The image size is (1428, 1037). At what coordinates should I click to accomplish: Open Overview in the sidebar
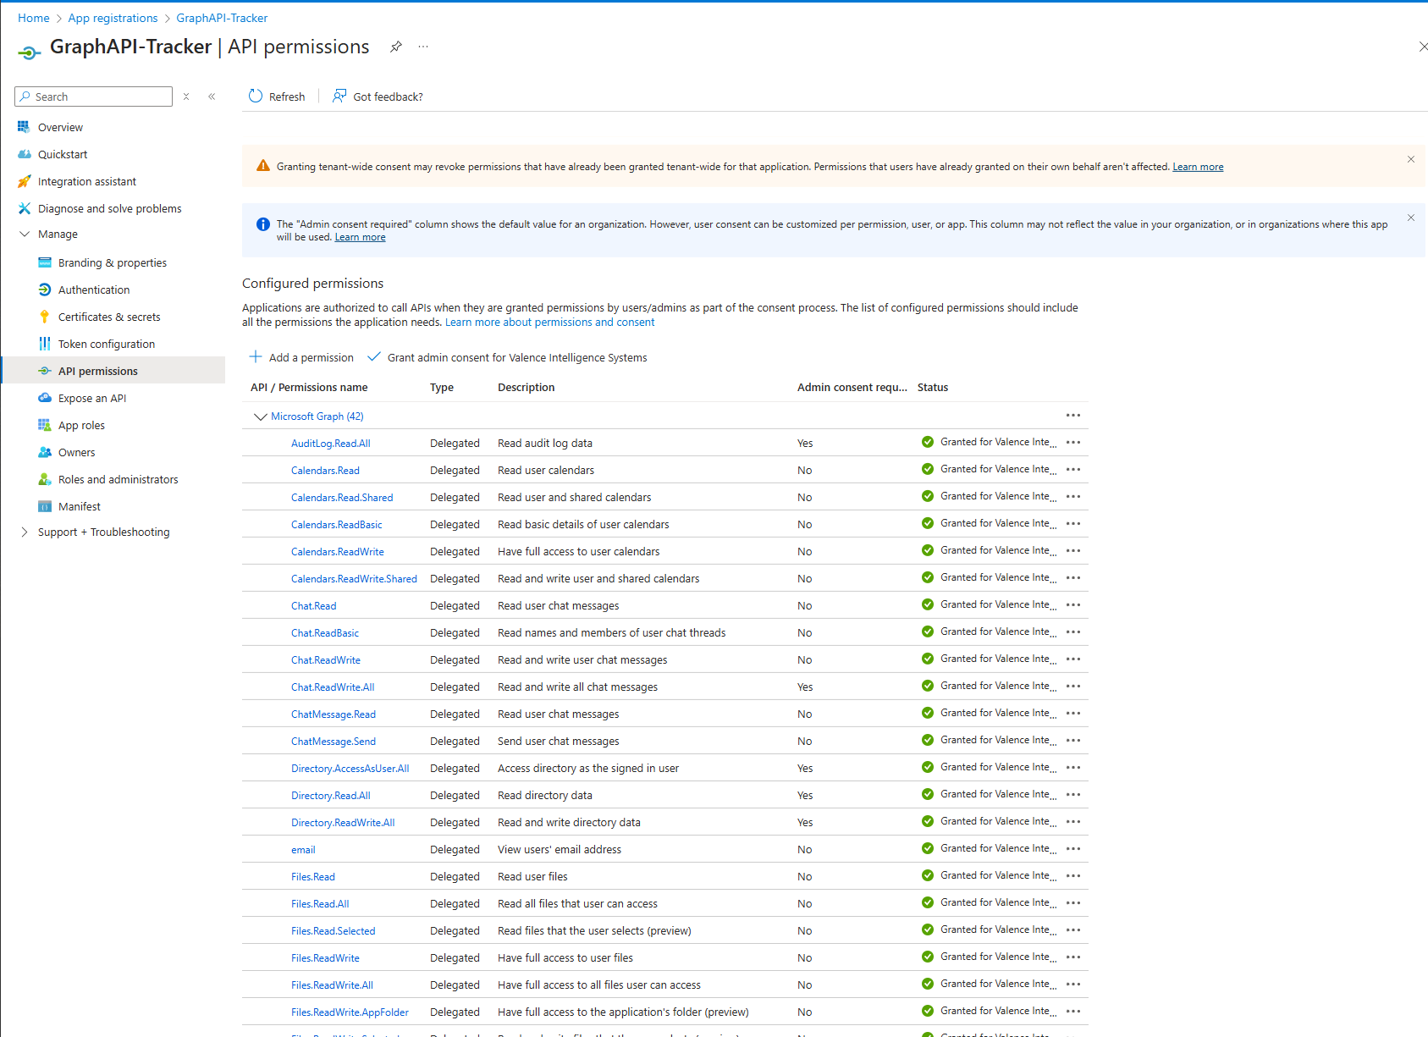pyautogui.click(x=60, y=127)
